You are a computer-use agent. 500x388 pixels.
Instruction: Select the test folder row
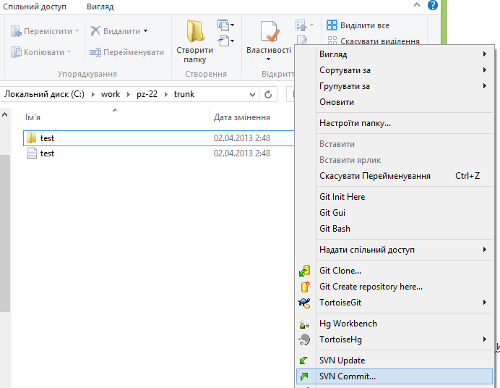tap(158, 138)
